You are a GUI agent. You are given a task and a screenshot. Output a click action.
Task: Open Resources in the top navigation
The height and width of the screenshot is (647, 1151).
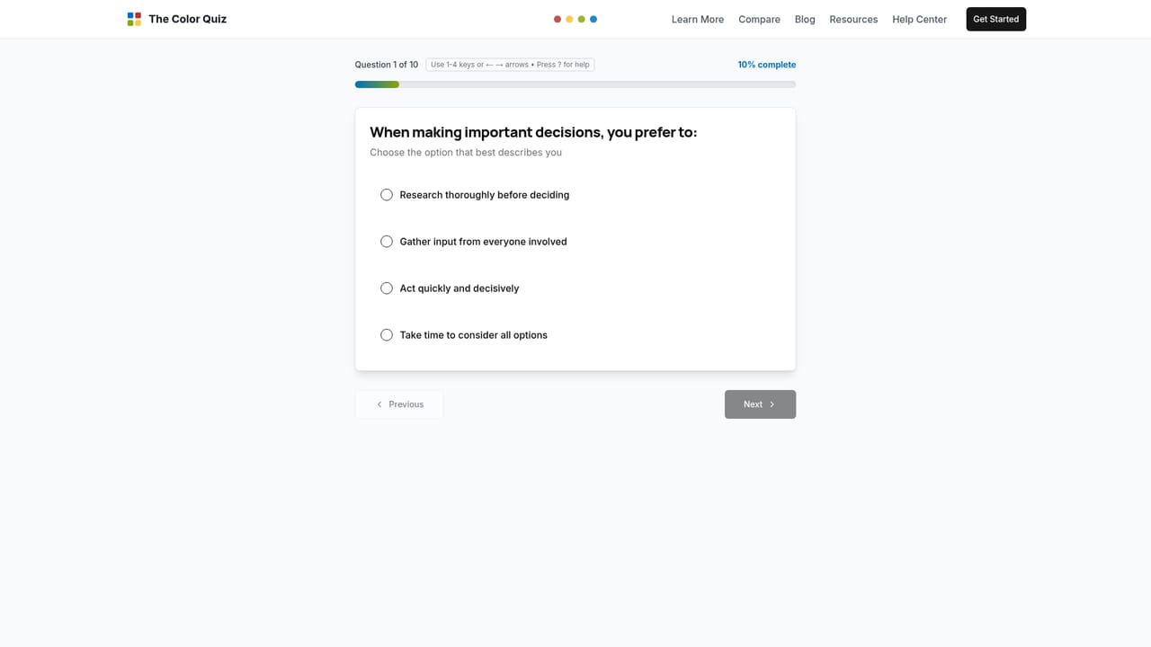click(x=853, y=19)
